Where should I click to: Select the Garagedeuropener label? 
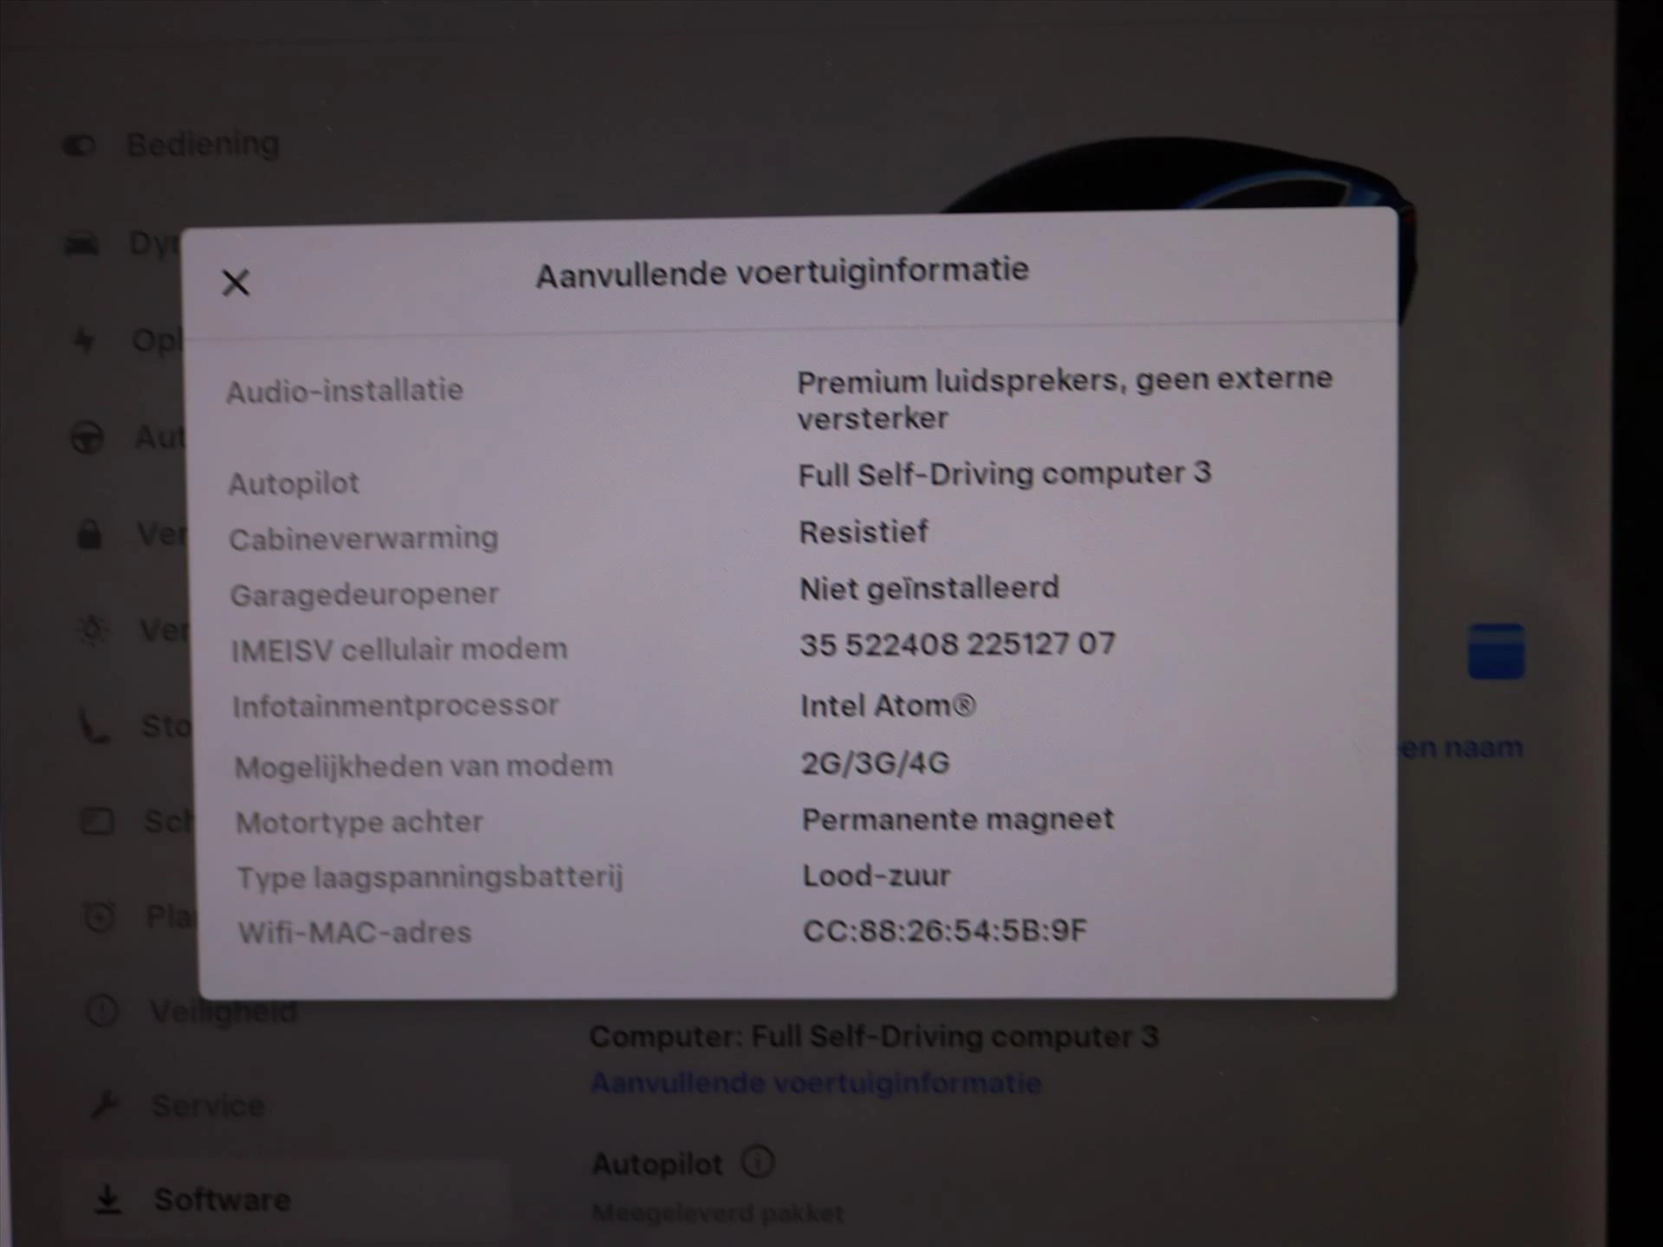pos(365,595)
